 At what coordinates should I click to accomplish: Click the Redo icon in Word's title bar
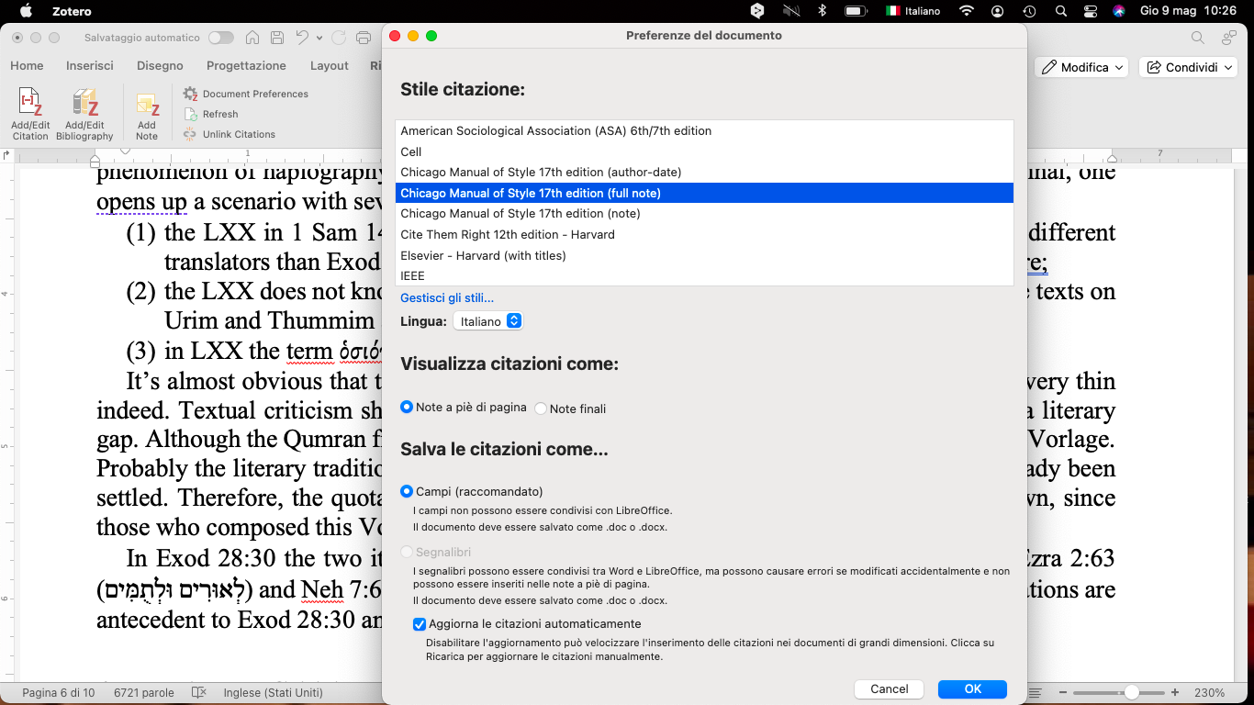[339, 38]
